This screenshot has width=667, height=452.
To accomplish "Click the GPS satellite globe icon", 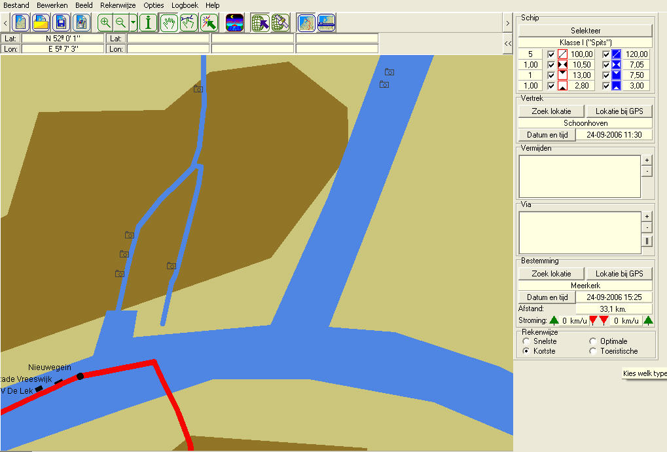I will (280, 23).
